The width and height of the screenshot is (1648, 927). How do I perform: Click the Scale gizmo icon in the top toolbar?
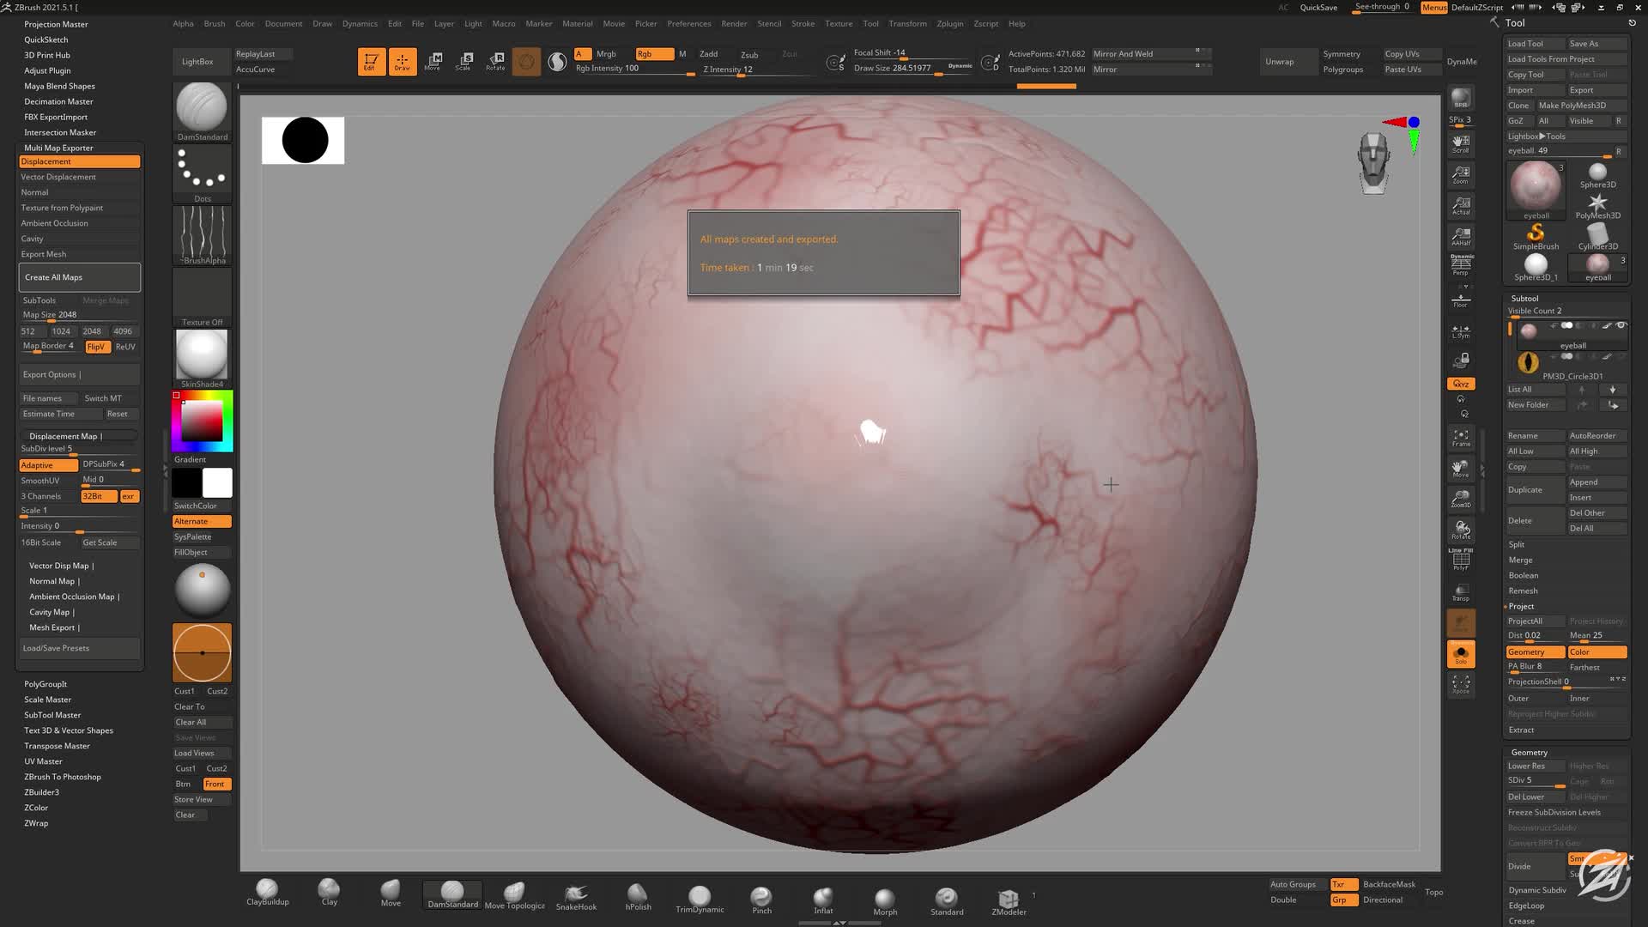point(463,61)
